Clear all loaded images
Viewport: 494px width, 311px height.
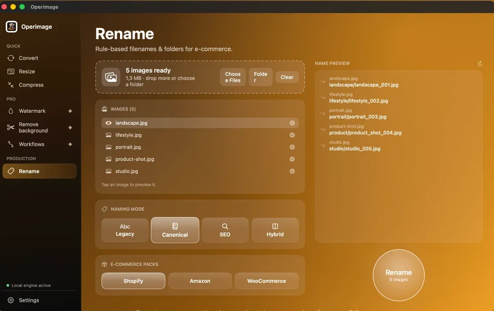pyautogui.click(x=287, y=77)
